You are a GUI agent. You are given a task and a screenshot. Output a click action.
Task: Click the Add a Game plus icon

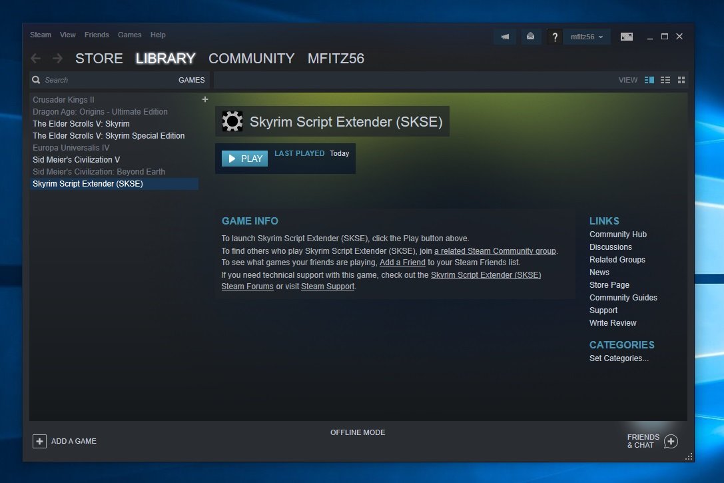(x=40, y=441)
